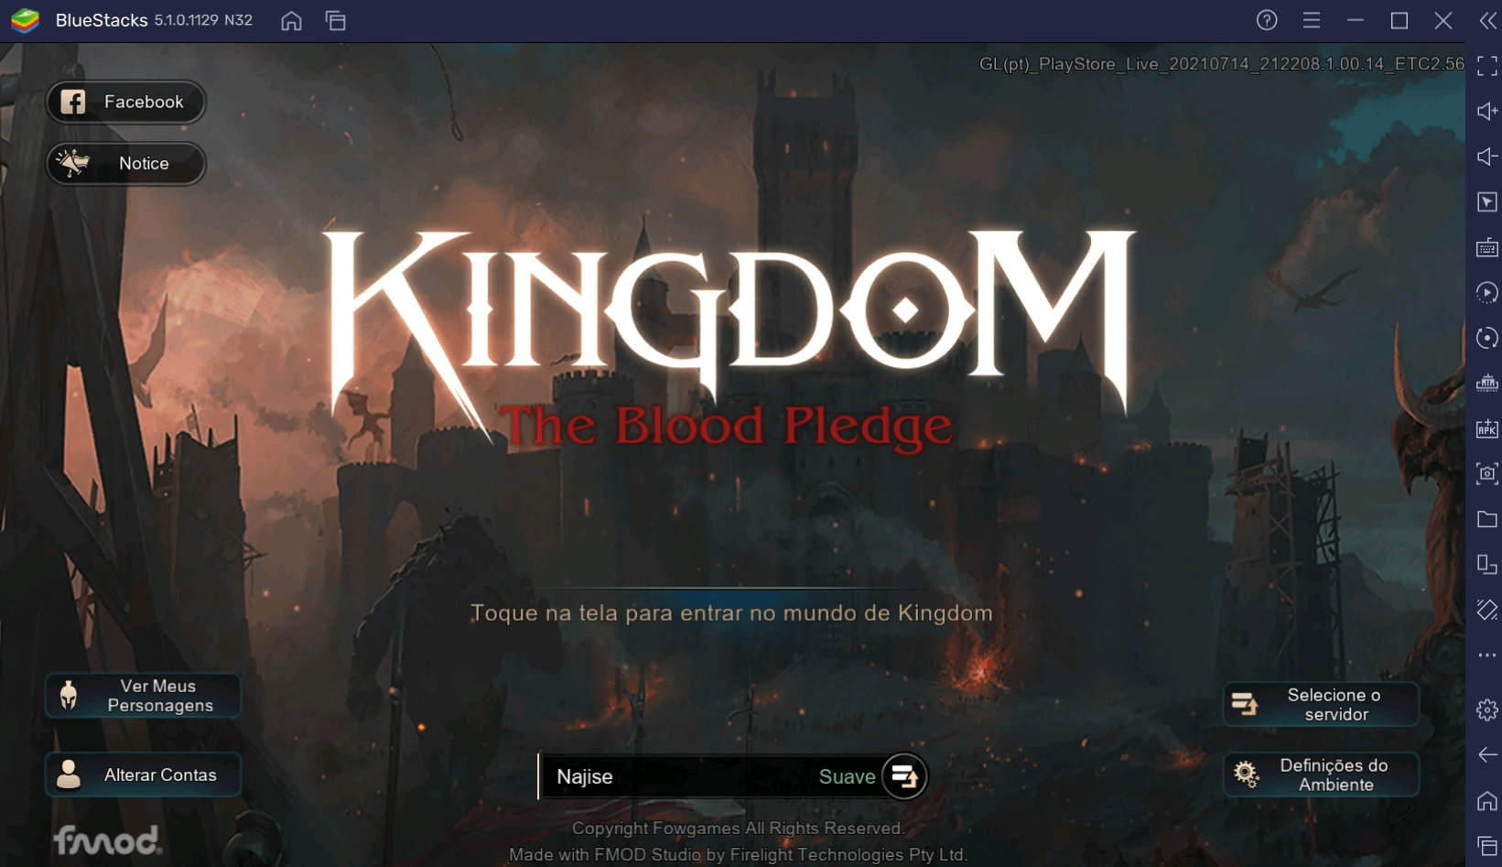
Task: Toggle the cursor lock icon in sidebar
Action: (x=1487, y=201)
